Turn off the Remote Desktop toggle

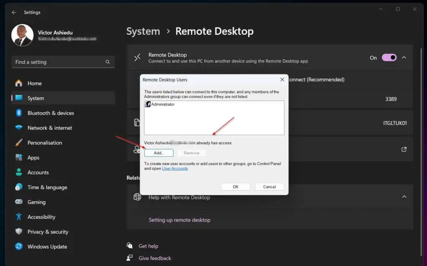coord(389,58)
